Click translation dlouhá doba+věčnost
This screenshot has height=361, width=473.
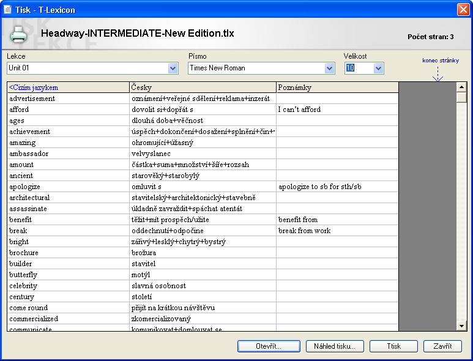click(x=167, y=121)
